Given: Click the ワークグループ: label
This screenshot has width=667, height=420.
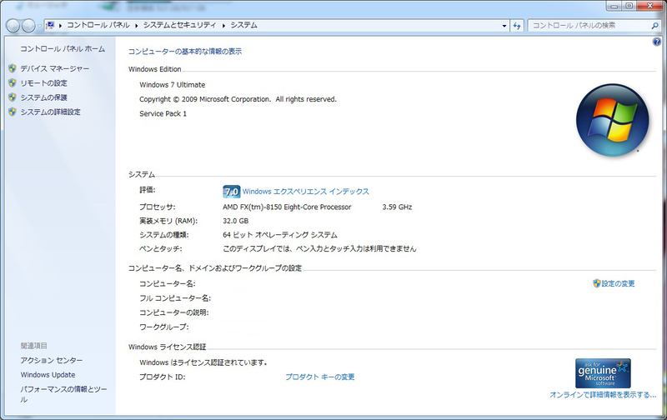Looking at the screenshot, I should coord(163,327).
